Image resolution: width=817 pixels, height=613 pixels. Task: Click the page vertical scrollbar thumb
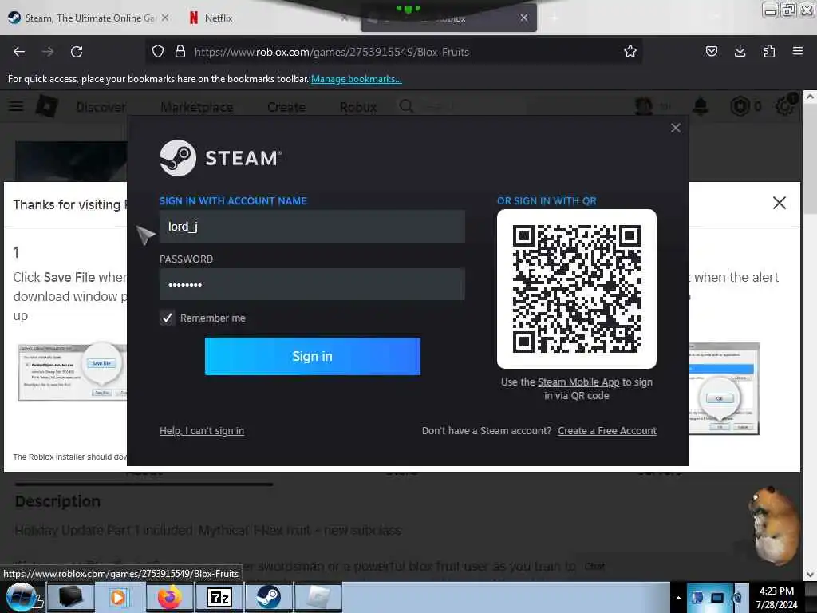pyautogui.click(x=810, y=159)
